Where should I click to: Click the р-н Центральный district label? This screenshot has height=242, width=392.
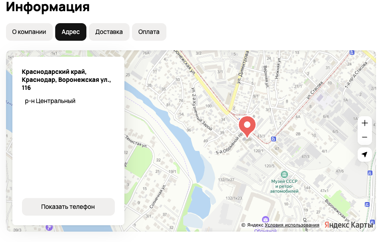point(50,101)
